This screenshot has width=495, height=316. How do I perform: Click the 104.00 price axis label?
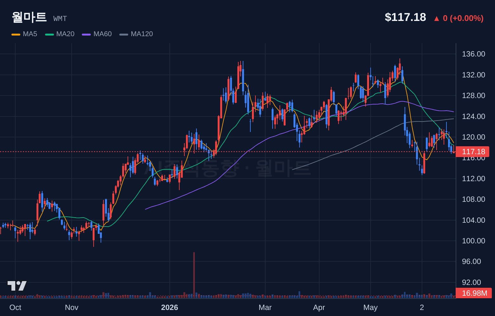(473, 220)
